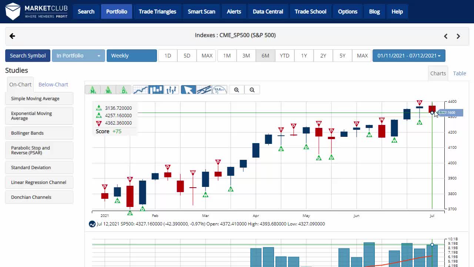Select the historical MAX range
474x267 pixels.
362,56
